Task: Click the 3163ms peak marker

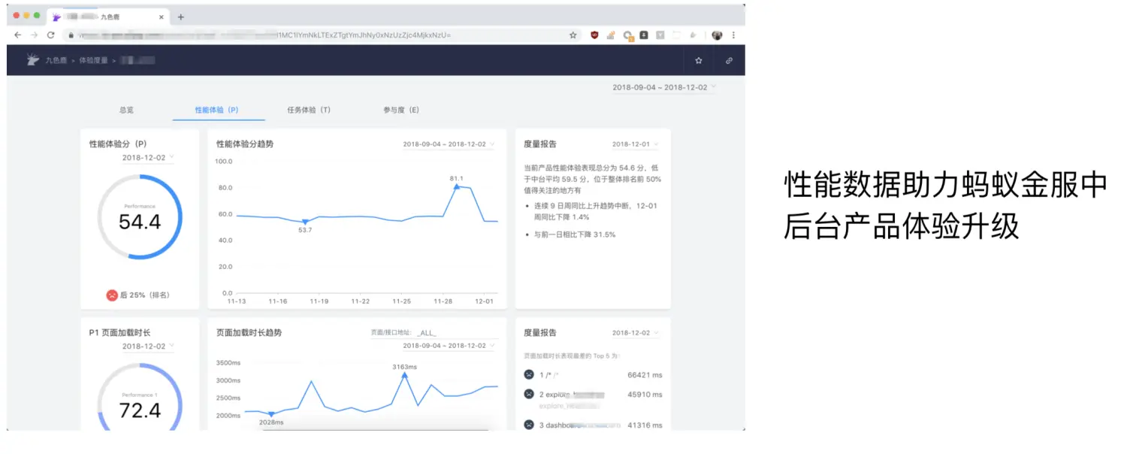Action: pos(405,374)
